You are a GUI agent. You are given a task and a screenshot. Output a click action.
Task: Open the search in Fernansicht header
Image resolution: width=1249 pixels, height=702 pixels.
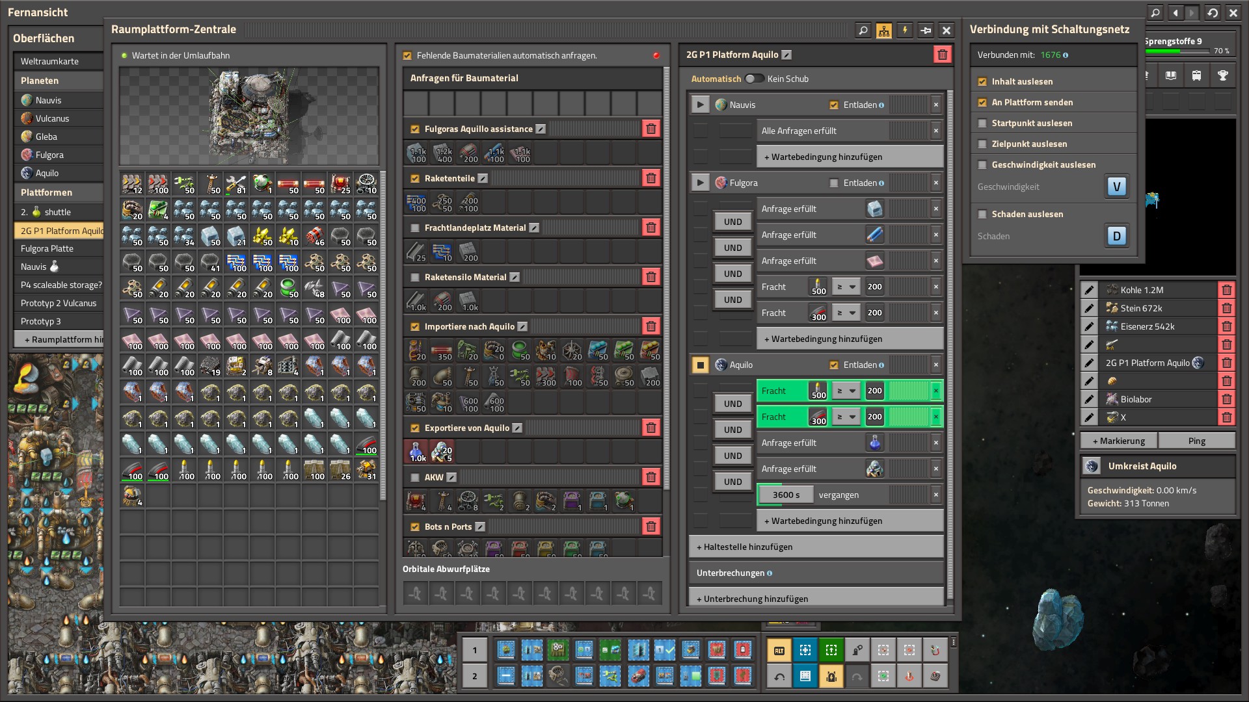(x=1155, y=12)
